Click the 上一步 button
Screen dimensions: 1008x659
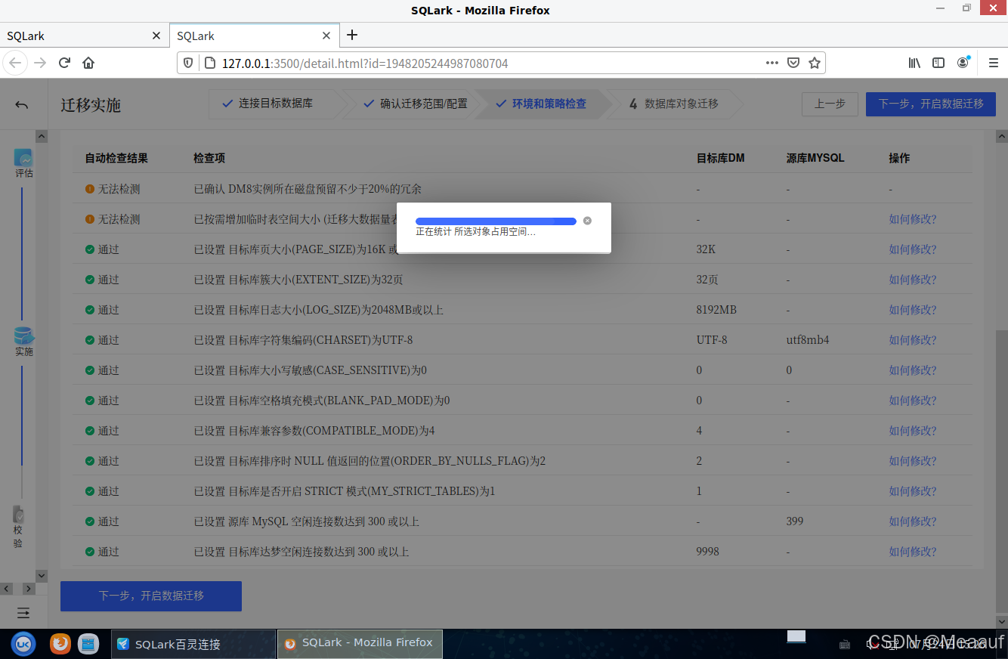(x=830, y=104)
